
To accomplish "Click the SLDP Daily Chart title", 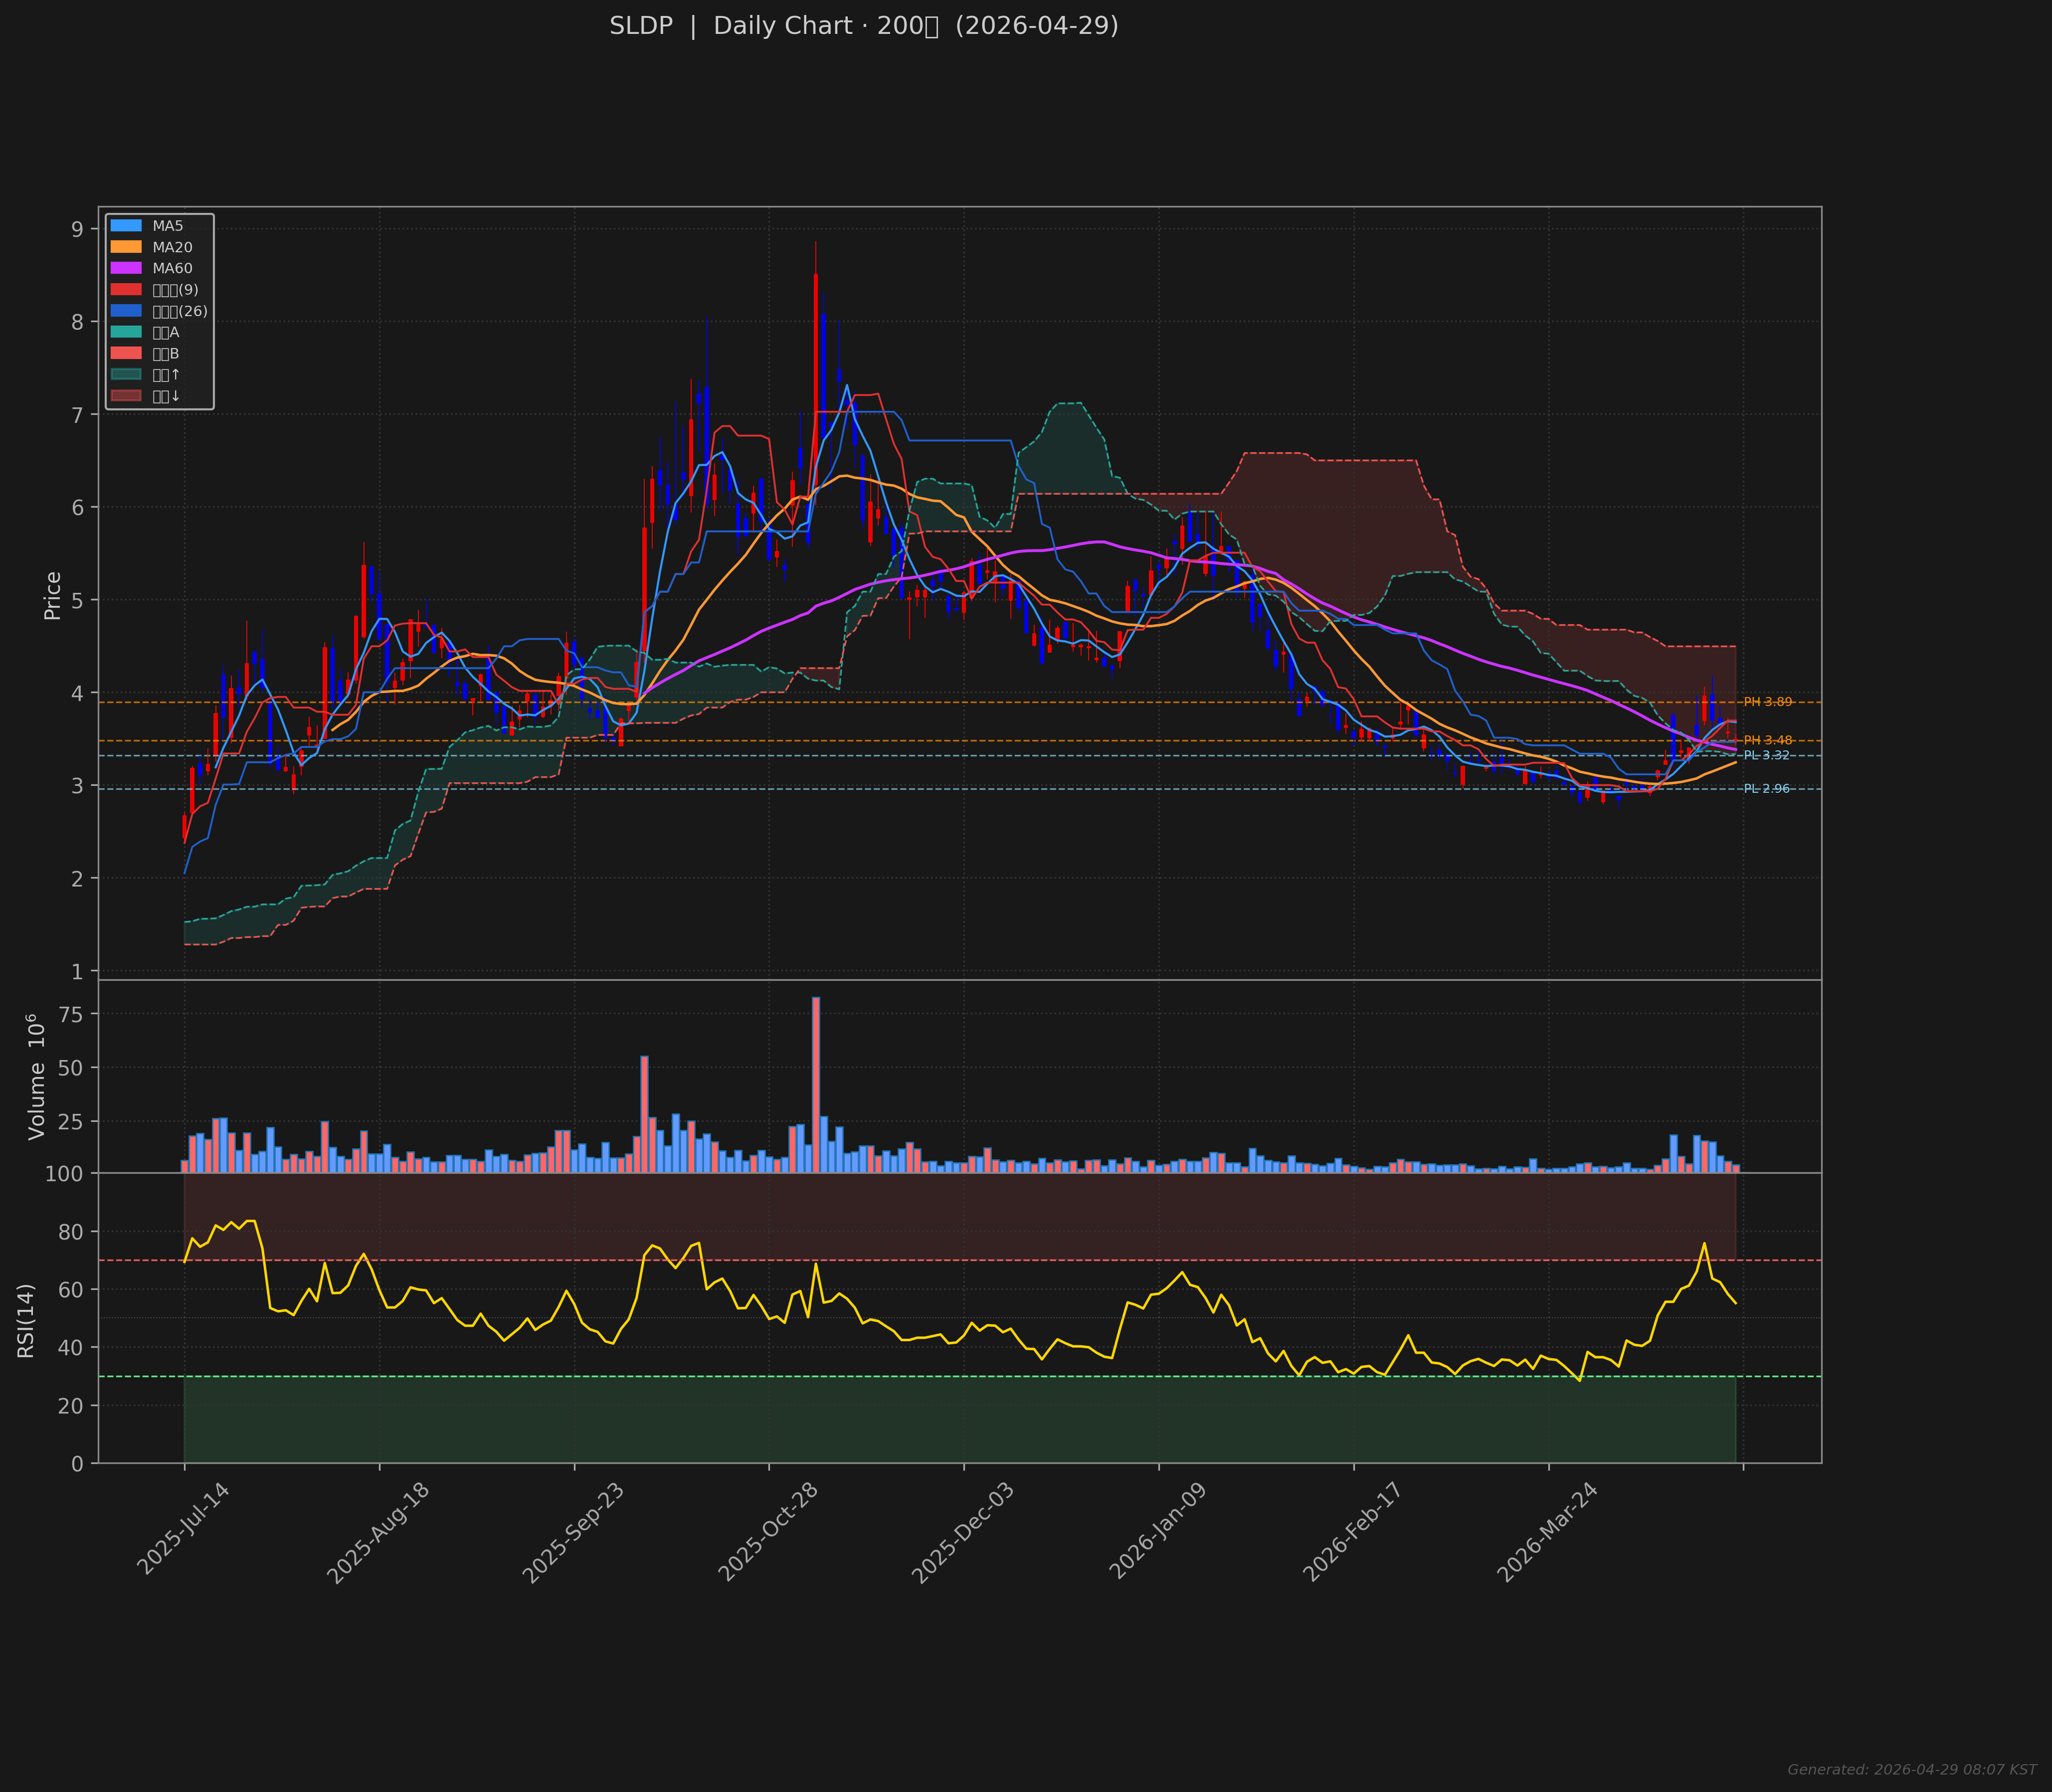I will [x=863, y=26].
